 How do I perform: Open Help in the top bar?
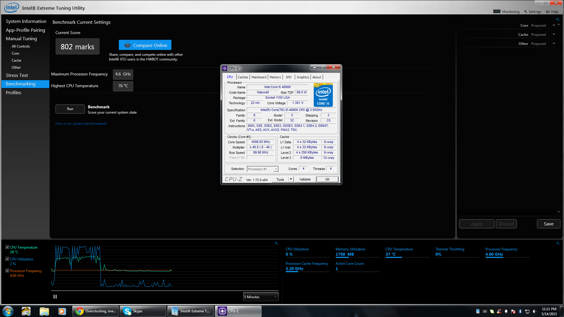click(x=552, y=12)
